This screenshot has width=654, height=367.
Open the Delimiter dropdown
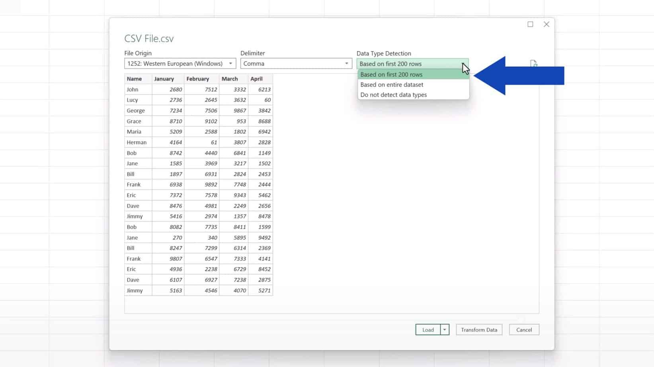[x=346, y=64]
